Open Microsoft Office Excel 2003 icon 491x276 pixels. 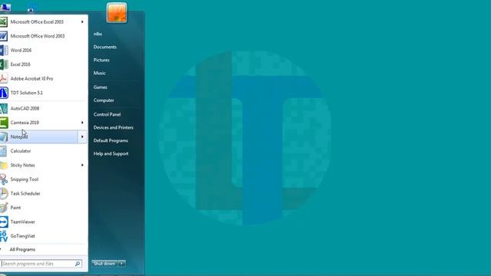(x=3, y=22)
